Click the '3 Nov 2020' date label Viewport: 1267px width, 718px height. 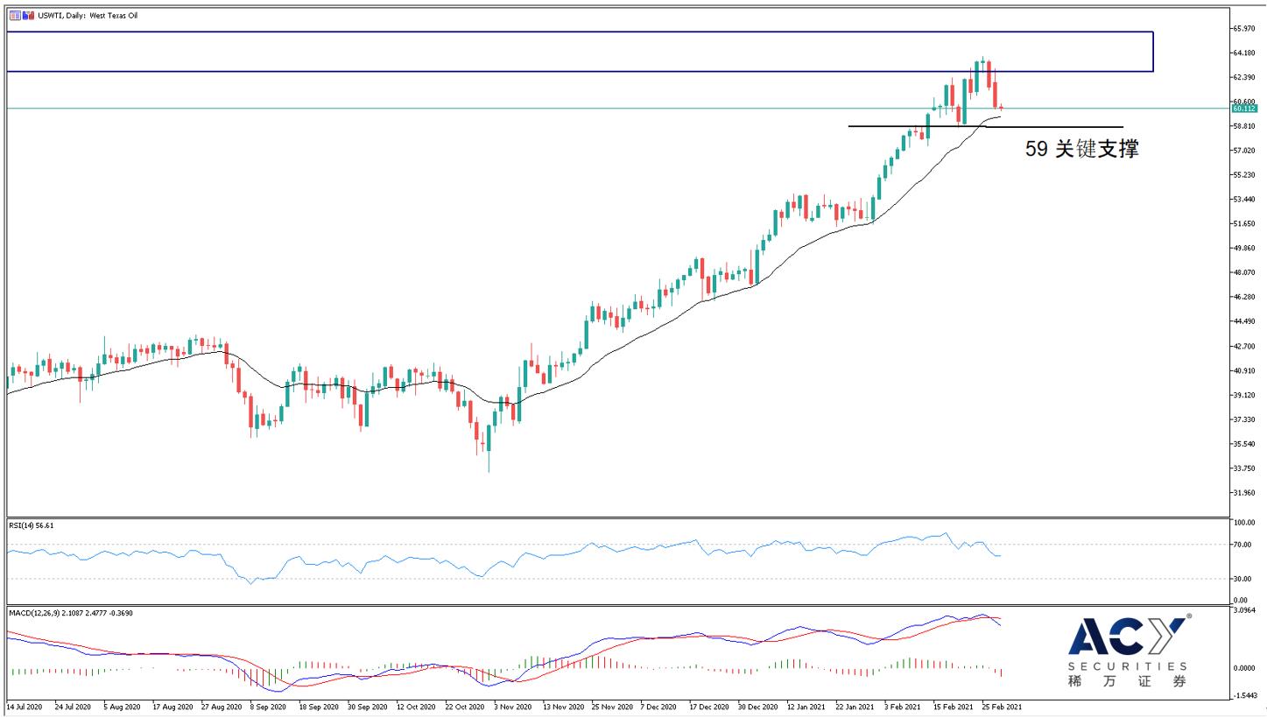[x=512, y=706]
